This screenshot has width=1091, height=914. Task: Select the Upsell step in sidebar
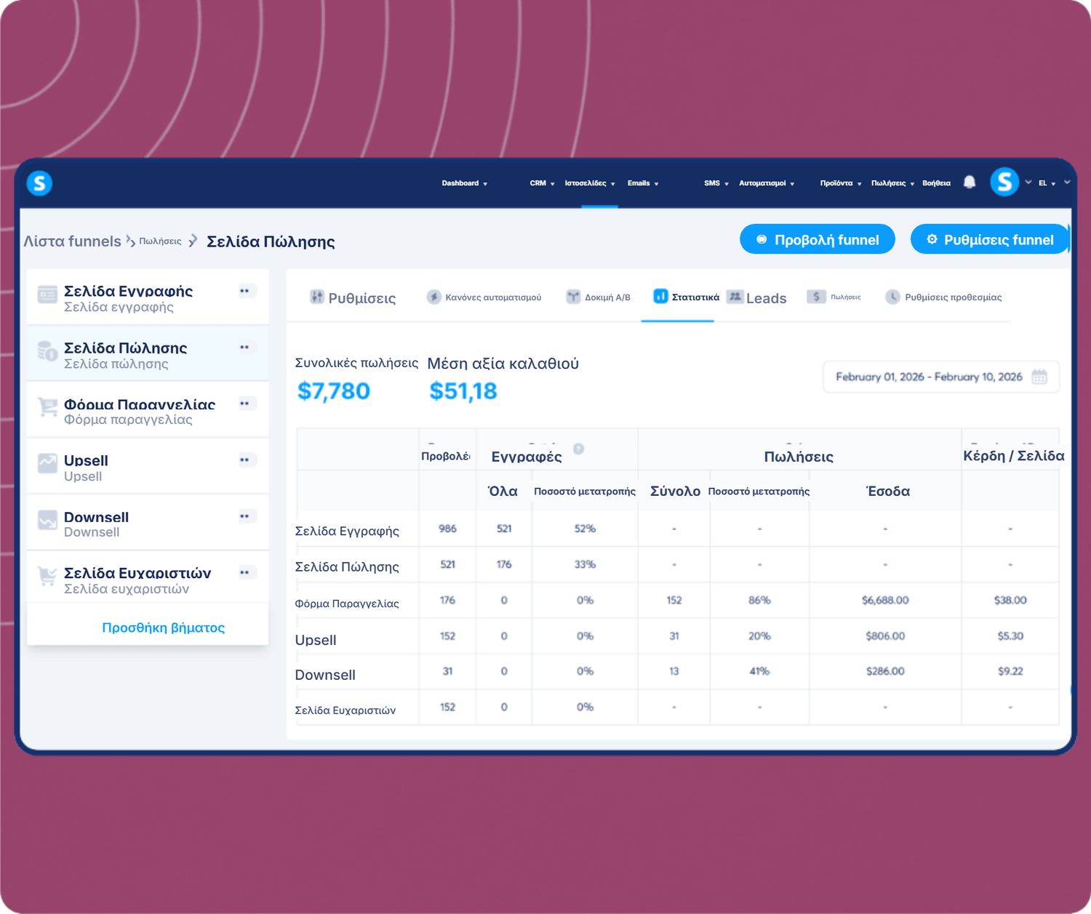click(148, 466)
